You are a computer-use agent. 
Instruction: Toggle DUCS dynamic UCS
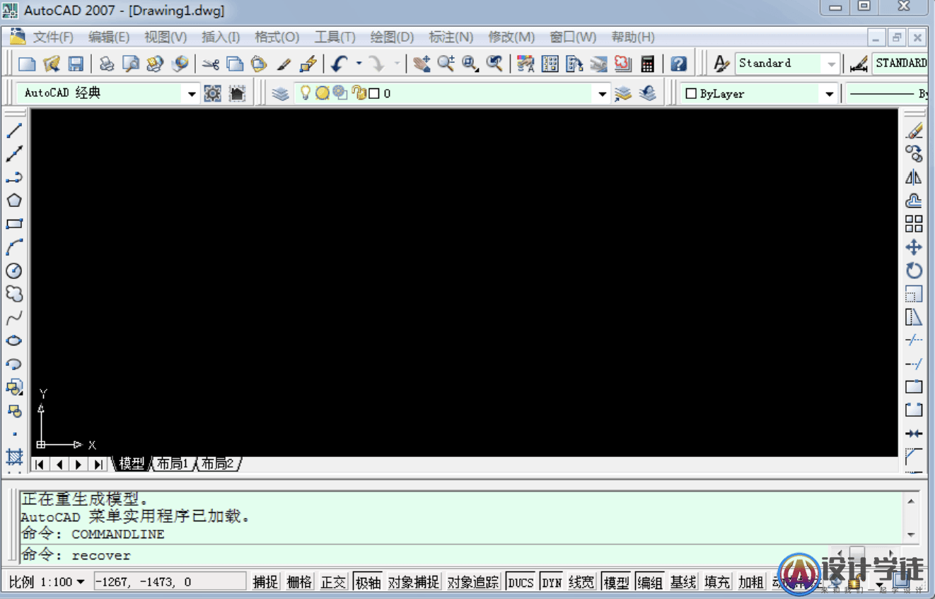click(x=521, y=582)
